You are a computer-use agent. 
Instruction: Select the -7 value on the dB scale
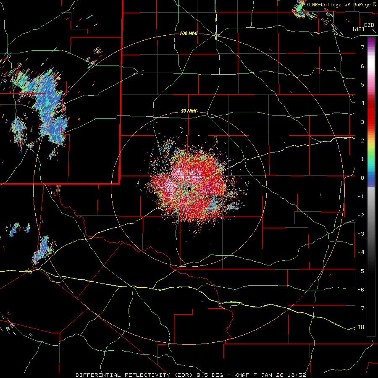pyautogui.click(x=361, y=308)
